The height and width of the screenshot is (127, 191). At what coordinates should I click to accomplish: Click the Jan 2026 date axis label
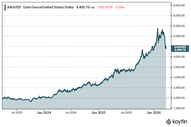click(x=153, y=112)
